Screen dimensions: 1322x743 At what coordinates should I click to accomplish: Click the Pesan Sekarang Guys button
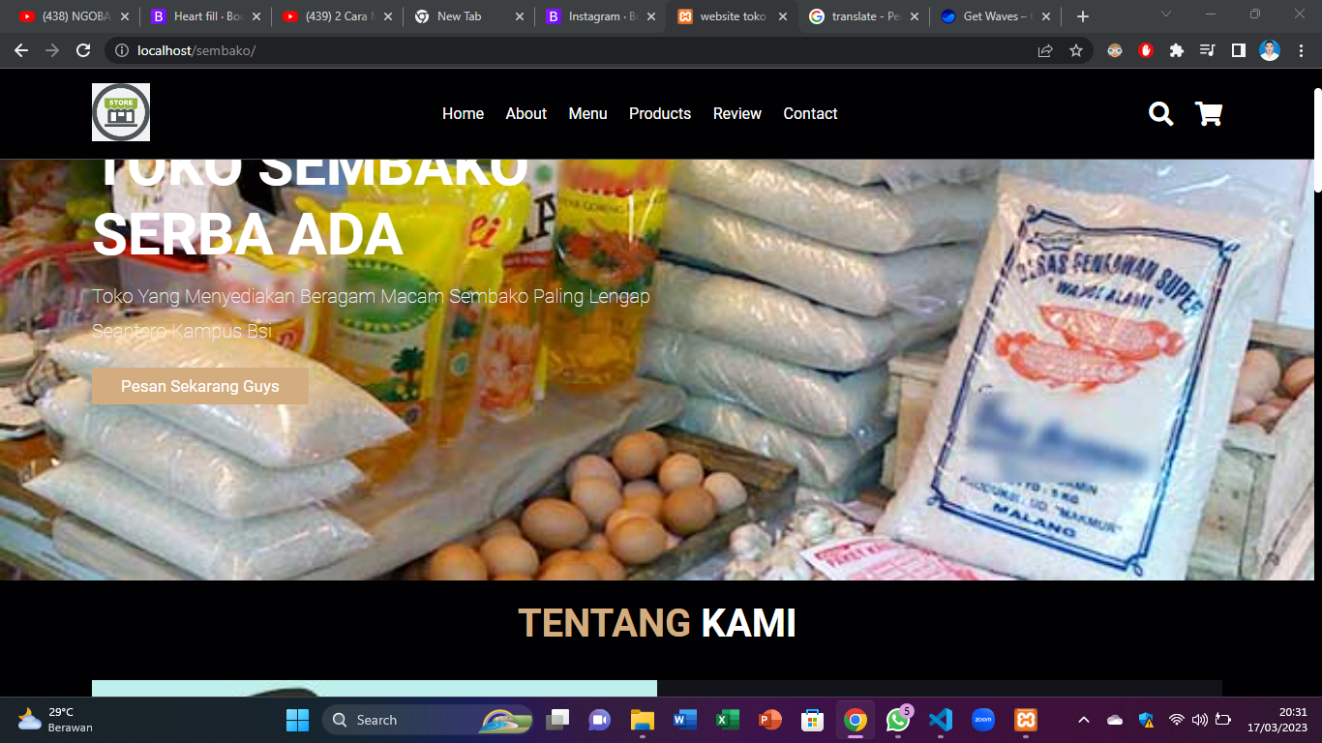200,386
